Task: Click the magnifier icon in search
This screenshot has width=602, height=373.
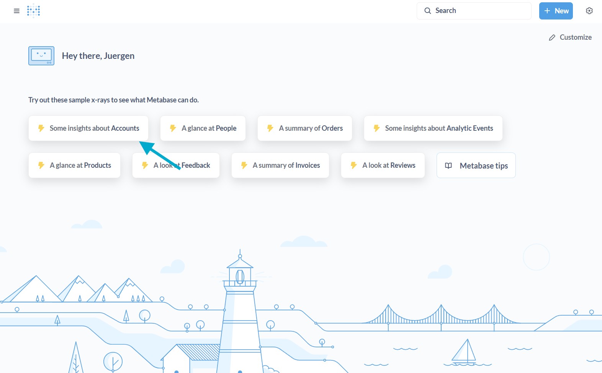Action: 428,11
